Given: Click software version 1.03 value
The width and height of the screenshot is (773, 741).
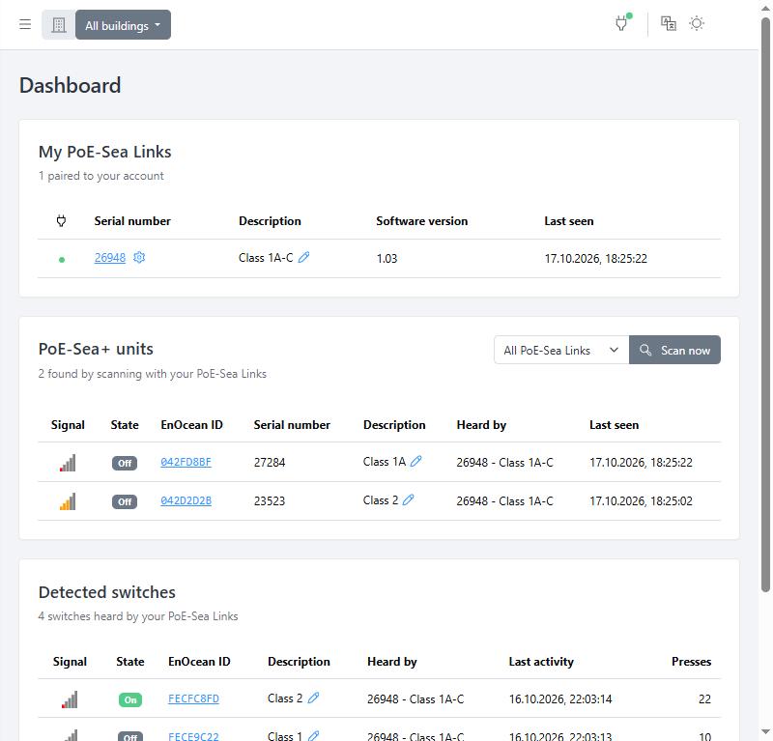Looking at the screenshot, I should [387, 258].
